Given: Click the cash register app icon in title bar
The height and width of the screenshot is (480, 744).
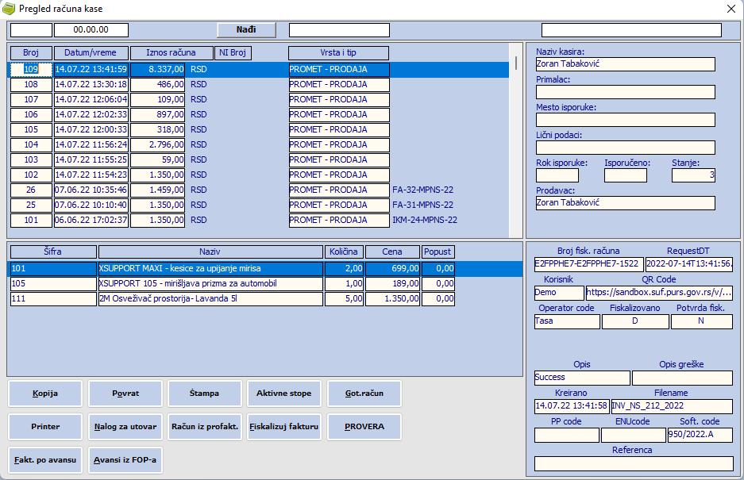Looking at the screenshot, I should [9, 9].
